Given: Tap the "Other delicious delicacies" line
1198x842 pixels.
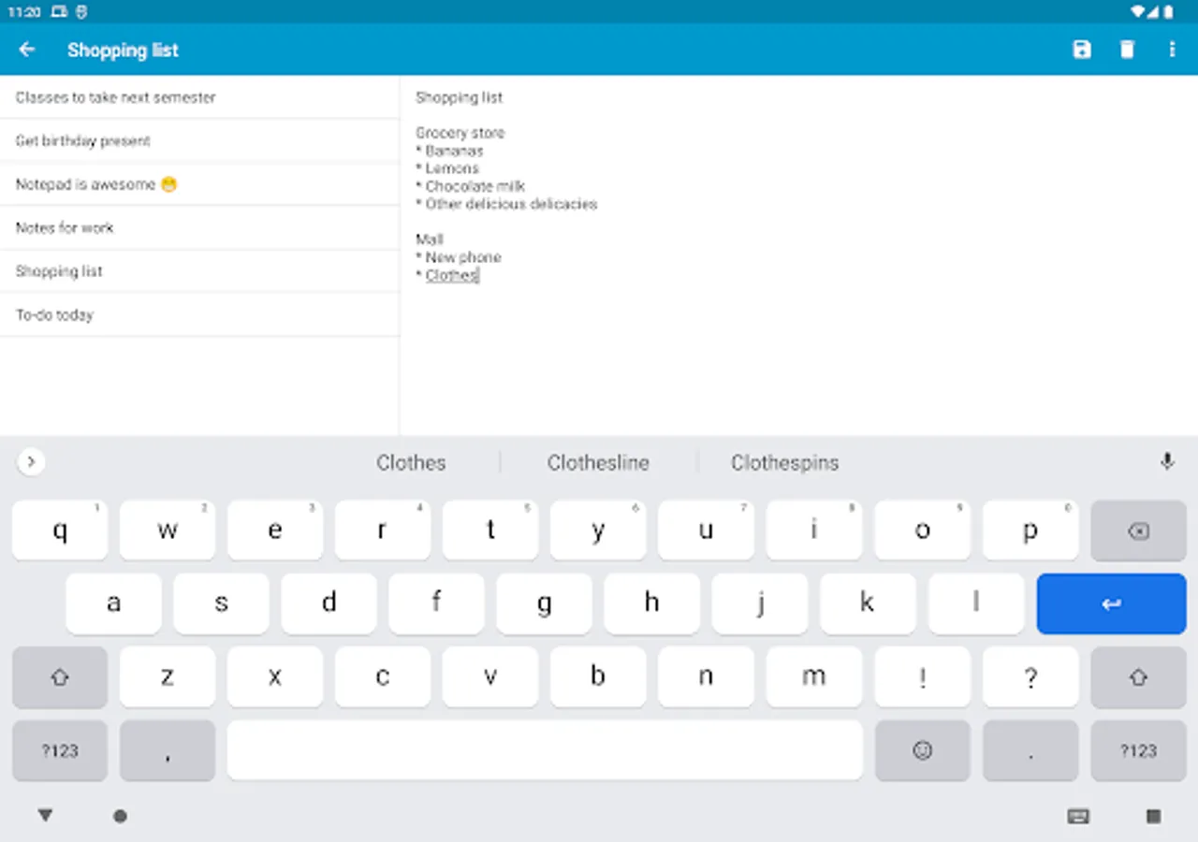Looking at the screenshot, I should [506, 204].
